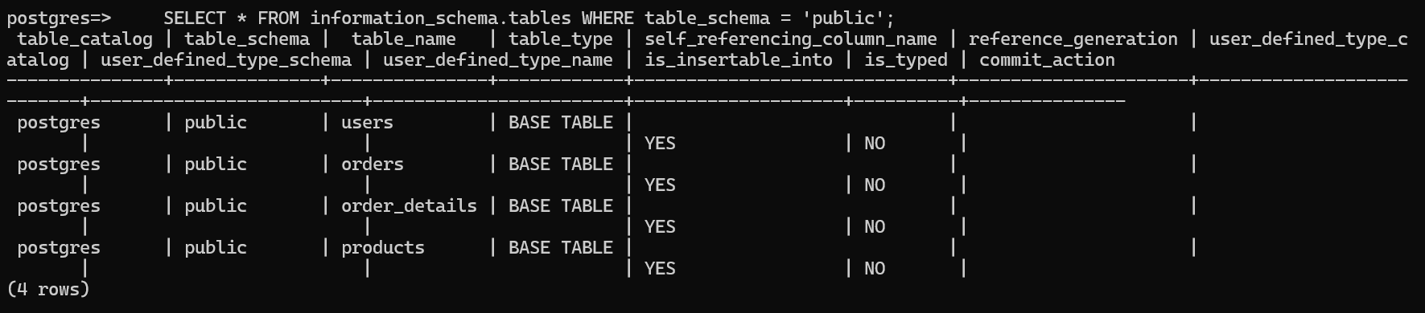This screenshot has width=1425, height=313.
Task: Click the reference_generation column header
Action: pos(1073,39)
